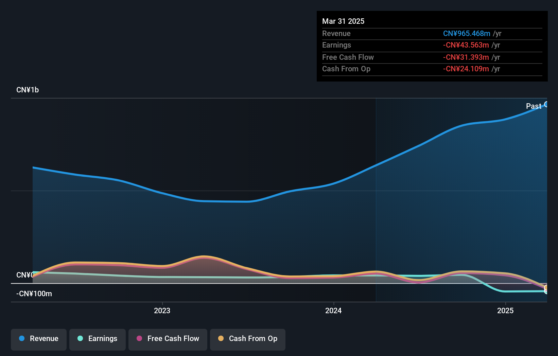Click the Earnings row label in tooltip
Viewport: 558px width, 356px height.
336,45
